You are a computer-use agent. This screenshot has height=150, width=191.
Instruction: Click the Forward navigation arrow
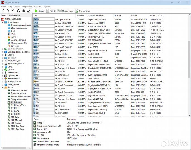[8, 11]
